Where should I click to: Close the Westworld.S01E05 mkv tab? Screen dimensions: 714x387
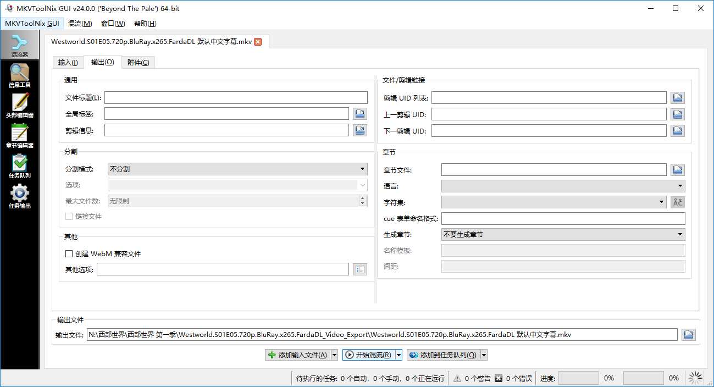[x=258, y=41]
